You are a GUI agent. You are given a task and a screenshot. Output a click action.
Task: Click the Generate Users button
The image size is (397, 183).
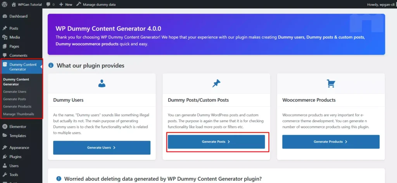click(102, 148)
